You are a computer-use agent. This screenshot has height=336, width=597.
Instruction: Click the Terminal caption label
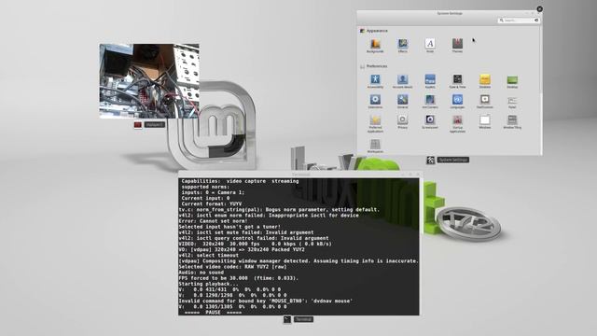(303, 319)
